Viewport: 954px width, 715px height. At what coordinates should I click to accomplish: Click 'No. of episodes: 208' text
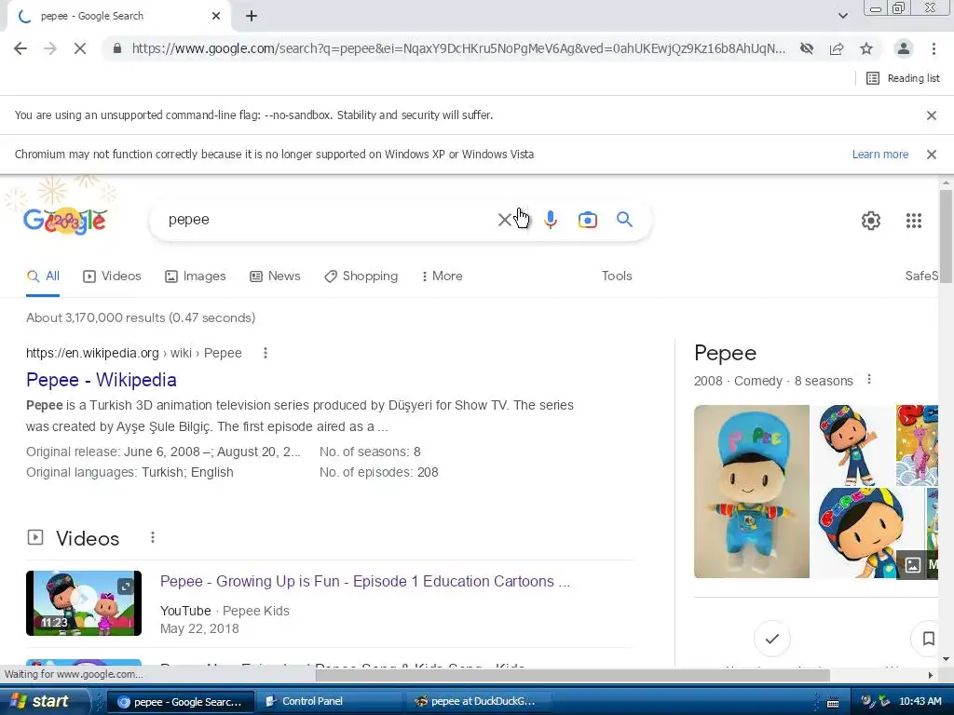pyautogui.click(x=378, y=472)
